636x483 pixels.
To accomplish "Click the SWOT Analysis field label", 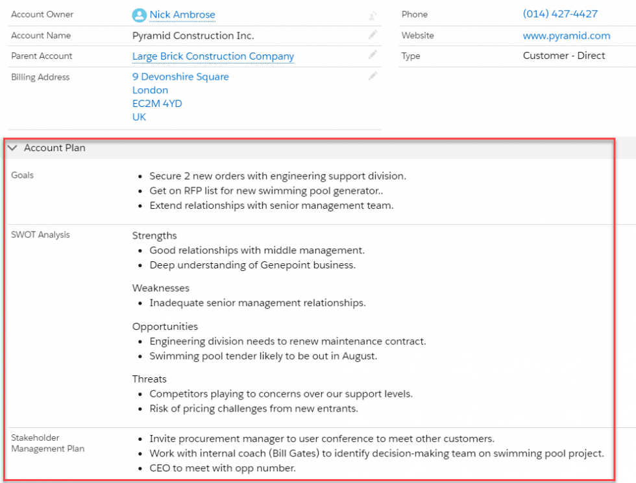I will [42, 235].
